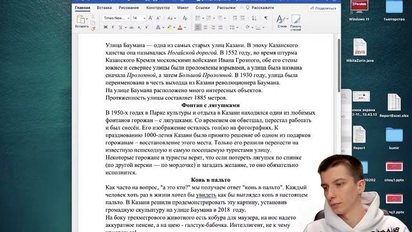Screen dimensions: 412x232
Task: Expand the highlight color arrow
Action: click(174, 28)
